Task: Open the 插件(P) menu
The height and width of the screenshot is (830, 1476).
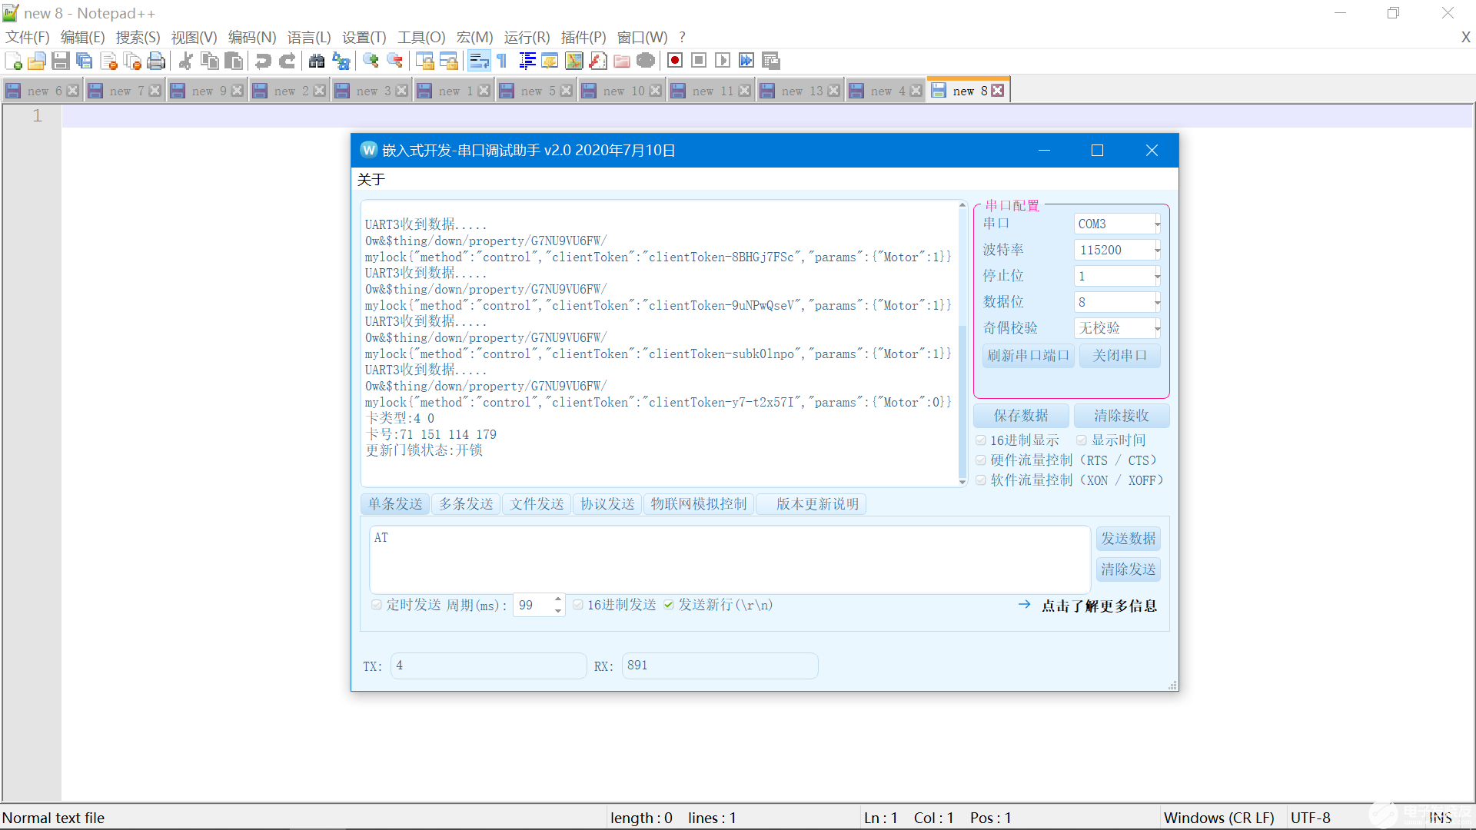Action: pos(583,37)
